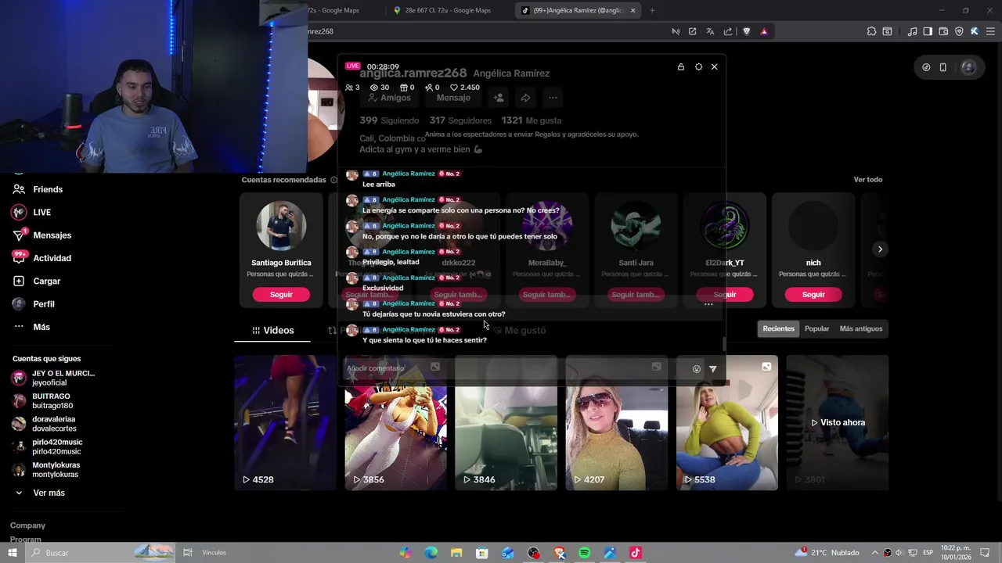The width and height of the screenshot is (1002, 563).
Task: Expand Ver más followed accounts list
Action: pyautogui.click(x=39, y=493)
